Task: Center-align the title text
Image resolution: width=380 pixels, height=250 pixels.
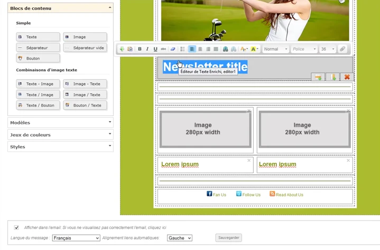Action: [x=200, y=49]
